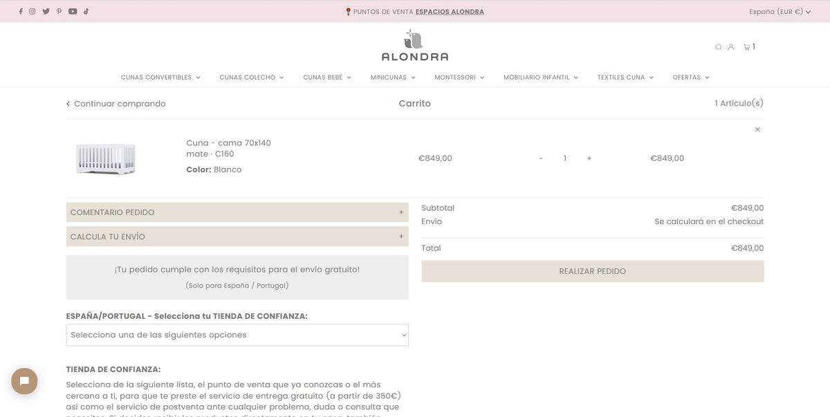This screenshot has width=830, height=417.
Task: Open the Tienda de Confianza dropdown
Action: 237,335
